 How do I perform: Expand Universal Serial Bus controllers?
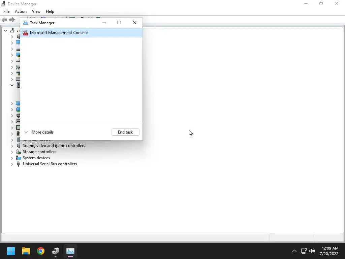click(x=12, y=164)
